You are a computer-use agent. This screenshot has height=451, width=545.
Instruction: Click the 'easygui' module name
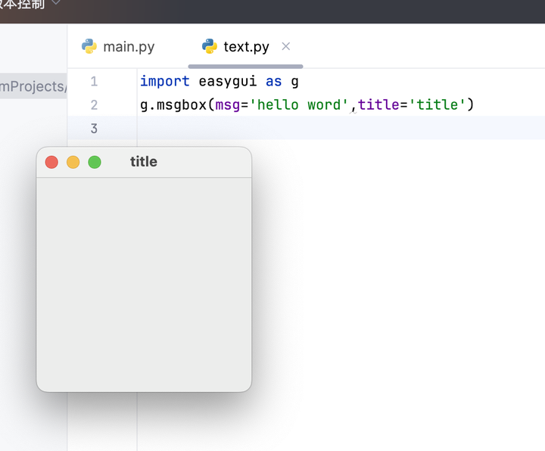227,81
